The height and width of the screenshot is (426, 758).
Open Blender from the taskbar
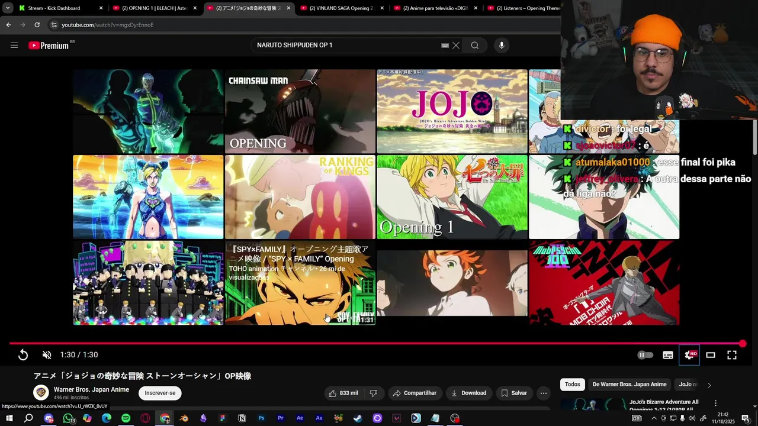[184, 418]
